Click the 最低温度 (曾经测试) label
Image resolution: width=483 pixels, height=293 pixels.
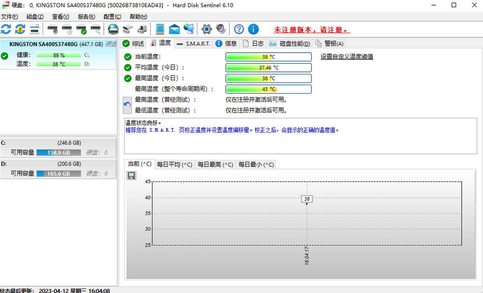pyautogui.click(x=165, y=110)
